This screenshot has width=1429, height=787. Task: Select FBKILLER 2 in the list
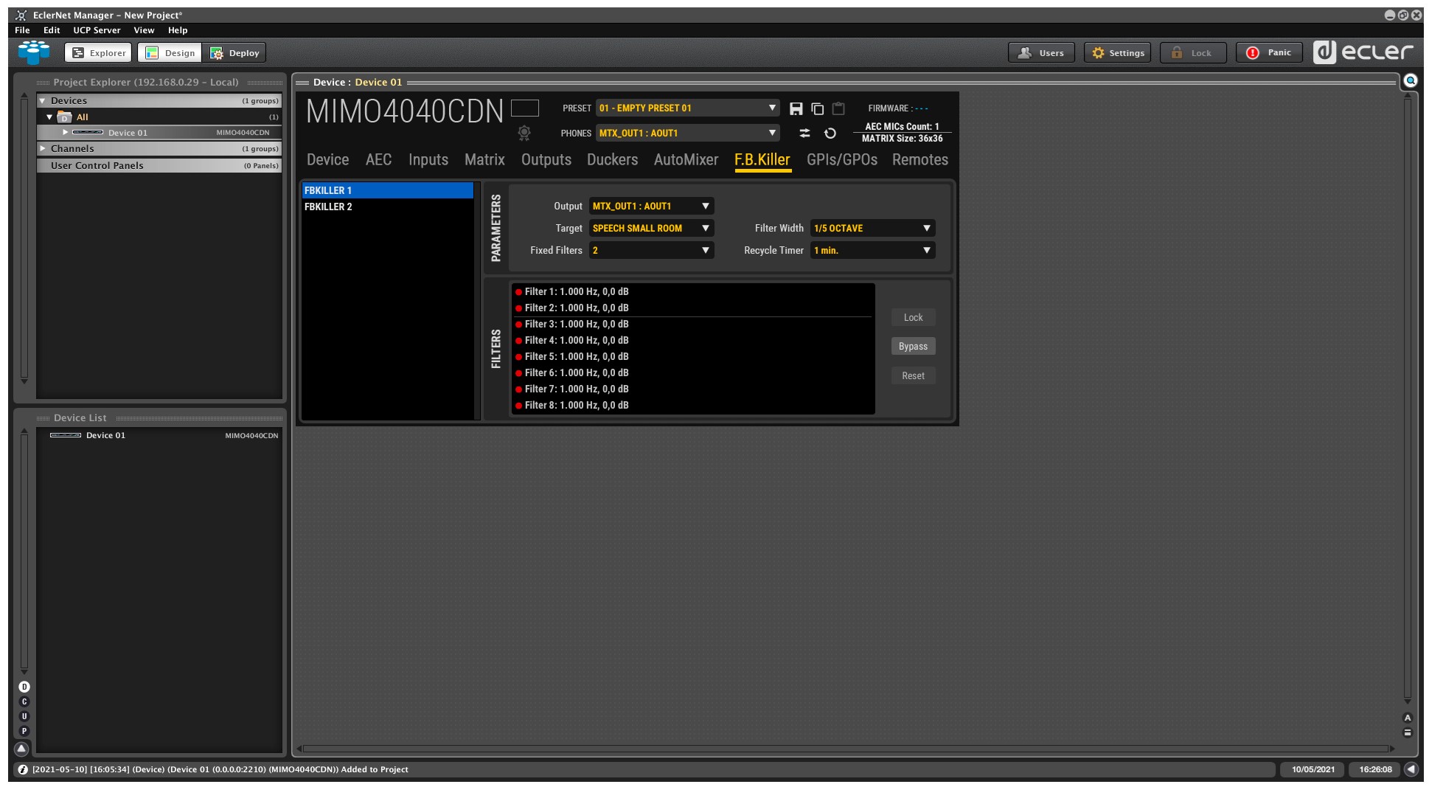click(x=388, y=207)
